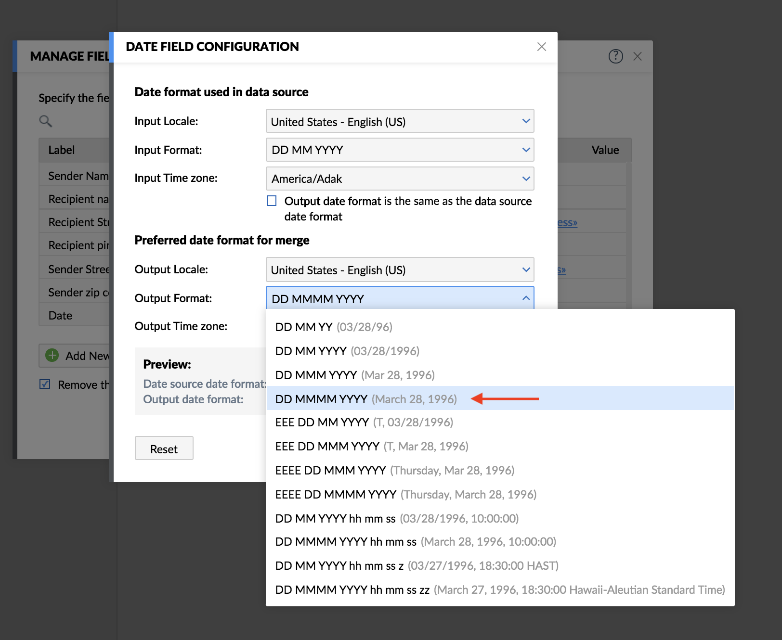Click the help question mark icon

[x=615, y=56]
